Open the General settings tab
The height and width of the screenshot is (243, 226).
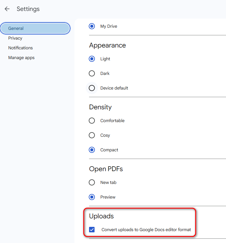(35, 28)
